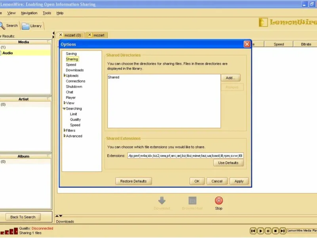Play media in LemonWire player

pyautogui.click(x=261, y=231)
